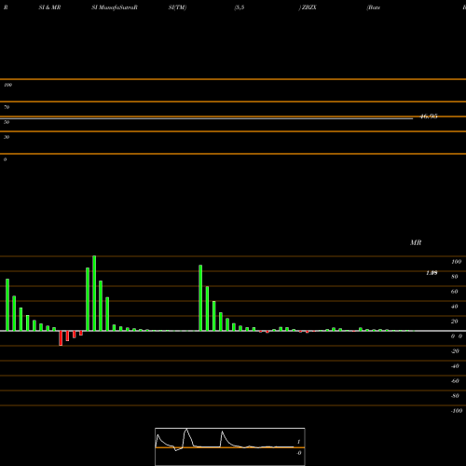Click the 80 label on MR scale

(x=455, y=277)
